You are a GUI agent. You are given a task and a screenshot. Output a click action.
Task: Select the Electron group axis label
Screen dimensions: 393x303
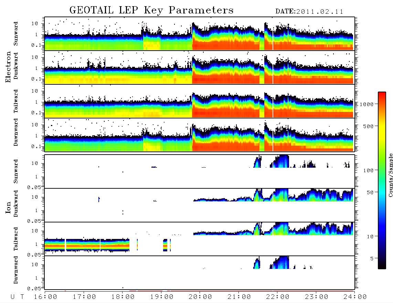point(8,67)
